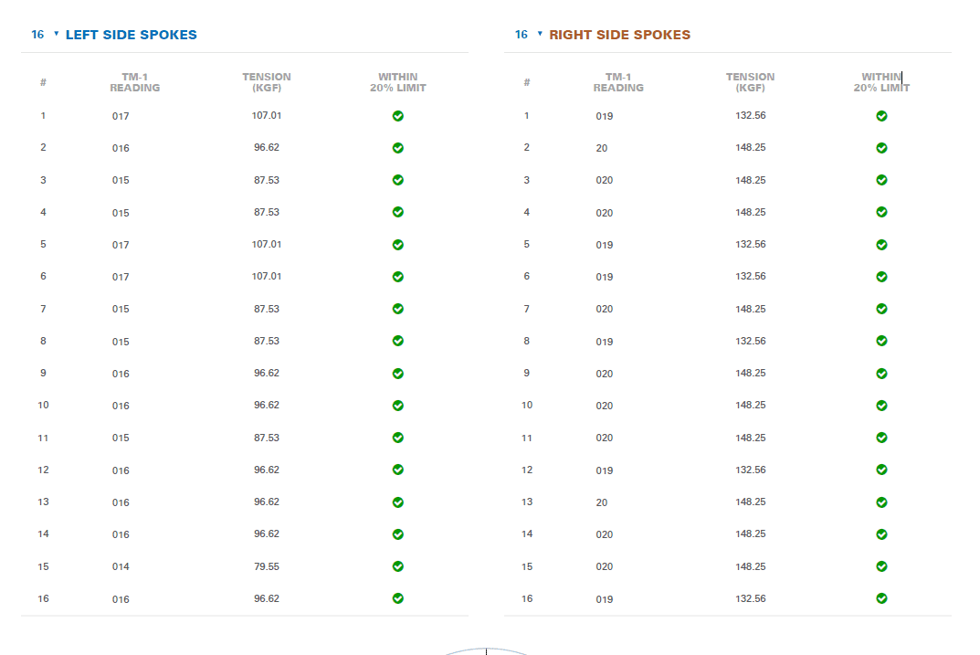Edit TM-1 reading for right spoke 2
The height and width of the screenshot is (655, 980).
coord(602,148)
